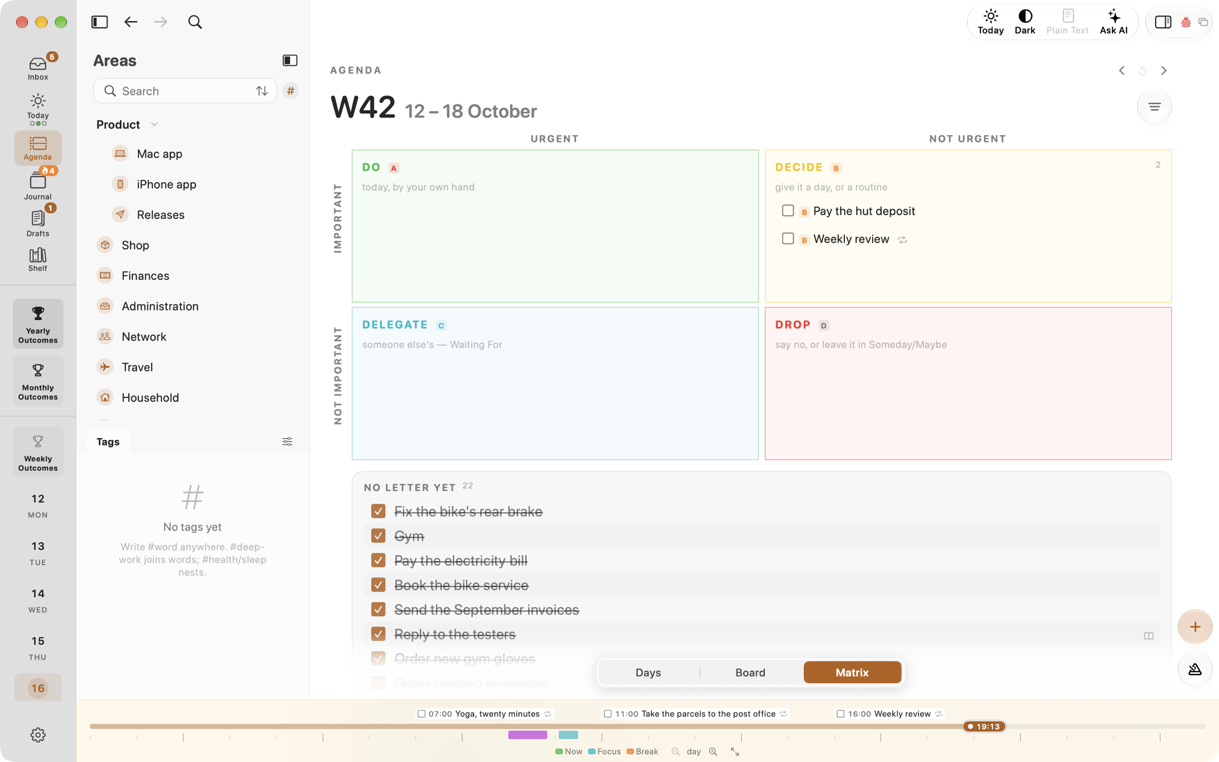Image resolution: width=1219 pixels, height=762 pixels.
Task: Open the Shelf section
Action: 38,260
